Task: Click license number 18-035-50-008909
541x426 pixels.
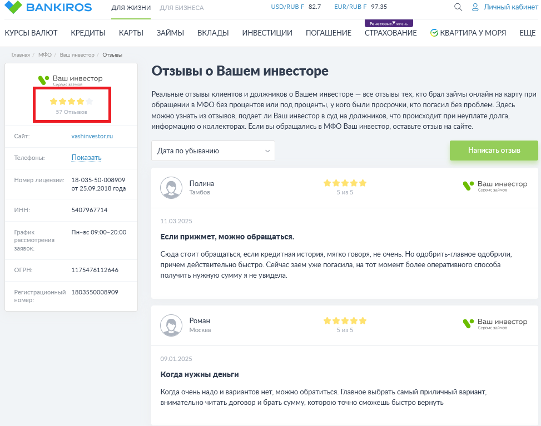Action: pos(98,180)
